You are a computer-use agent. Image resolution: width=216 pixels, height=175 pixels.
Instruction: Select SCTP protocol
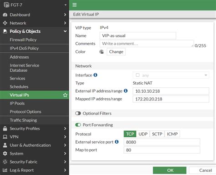157,134
